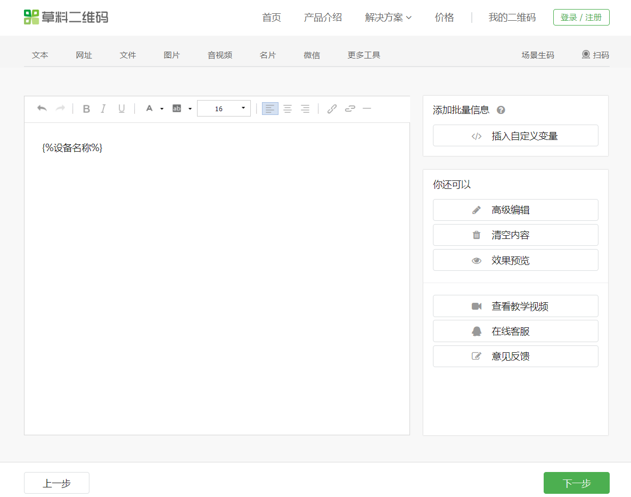Insert a horizontal divider line
The width and height of the screenshot is (631, 497).
(367, 109)
